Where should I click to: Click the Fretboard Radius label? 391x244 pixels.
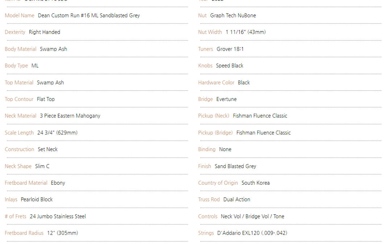click(24, 233)
